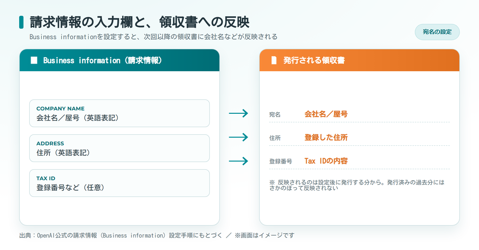Click the 住所 label in the receipt

274,138
